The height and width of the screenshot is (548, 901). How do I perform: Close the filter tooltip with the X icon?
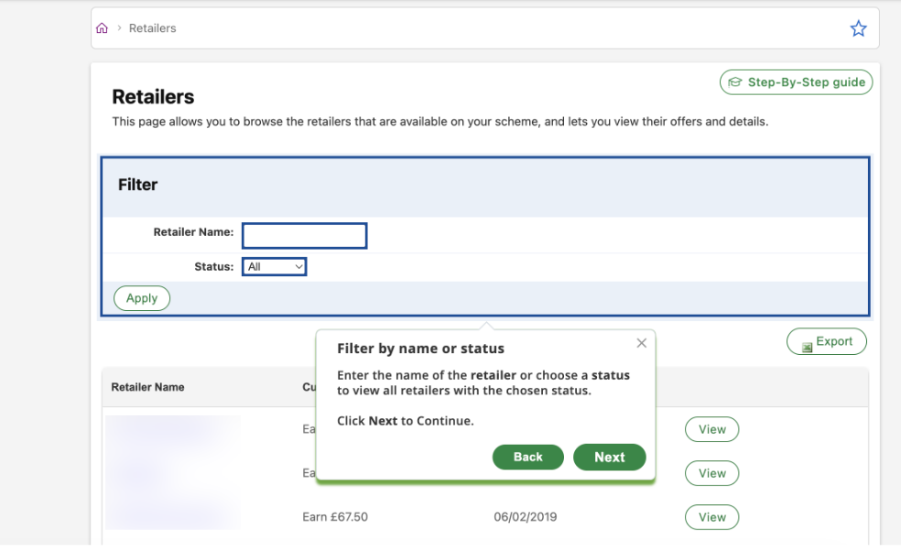(641, 342)
